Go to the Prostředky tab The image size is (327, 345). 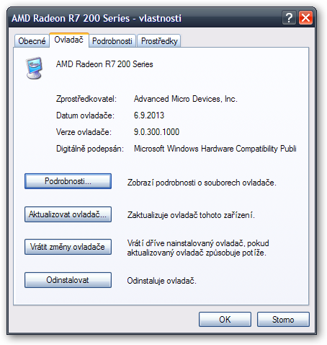point(159,41)
